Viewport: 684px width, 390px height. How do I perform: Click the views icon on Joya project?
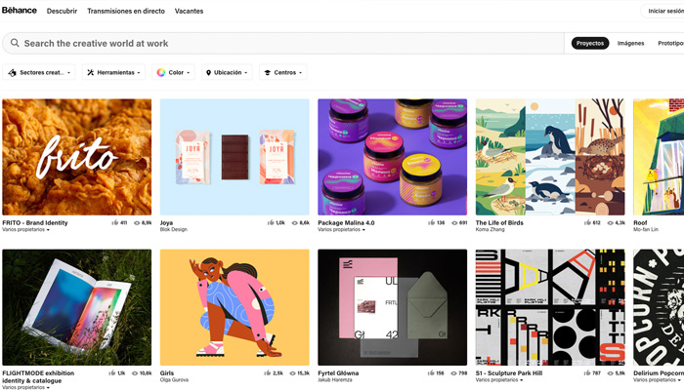[294, 223]
